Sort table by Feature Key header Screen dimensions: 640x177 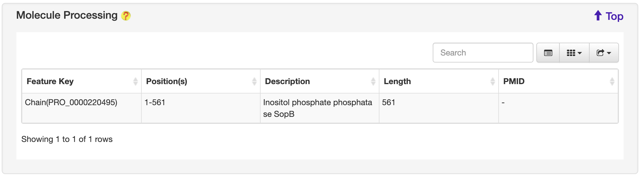[x=50, y=81]
